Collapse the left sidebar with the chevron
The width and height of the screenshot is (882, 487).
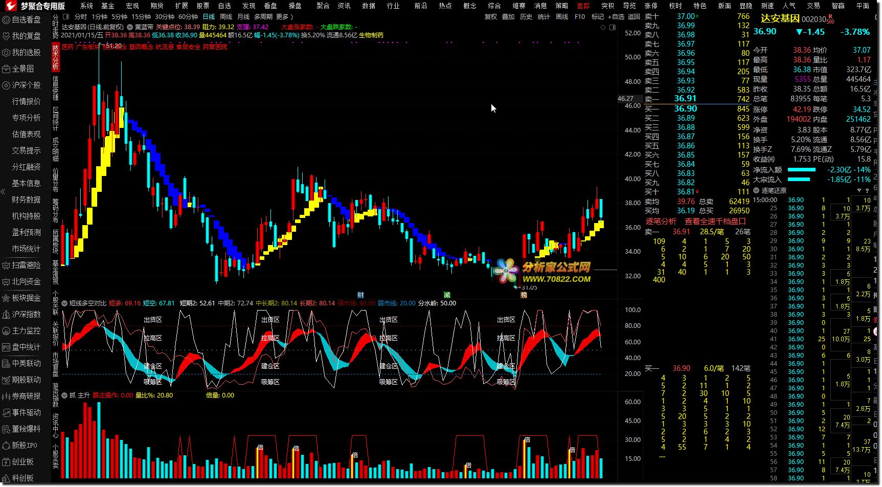coord(3,191)
